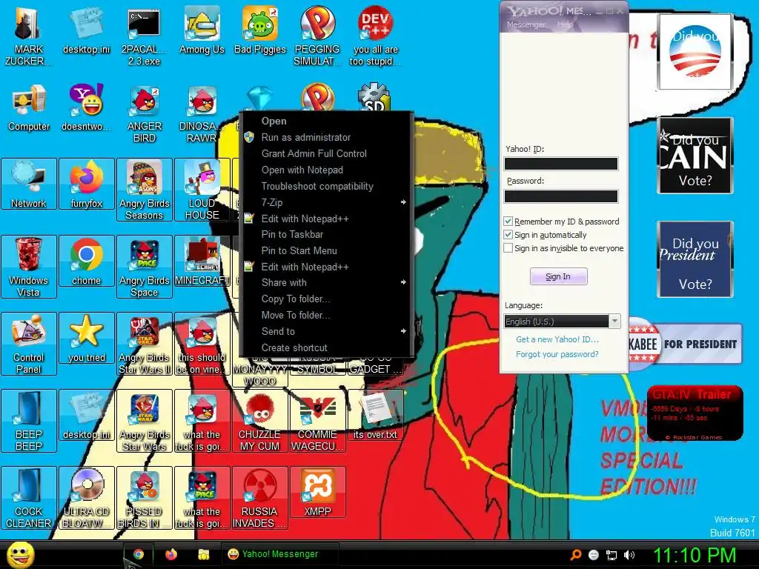Click the Sign In button
The image size is (759, 569).
pos(559,276)
